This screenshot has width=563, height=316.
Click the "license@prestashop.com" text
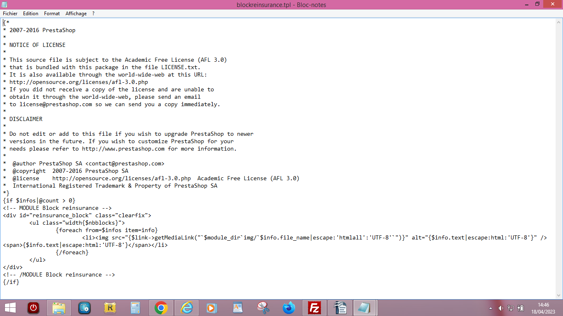pos(56,104)
